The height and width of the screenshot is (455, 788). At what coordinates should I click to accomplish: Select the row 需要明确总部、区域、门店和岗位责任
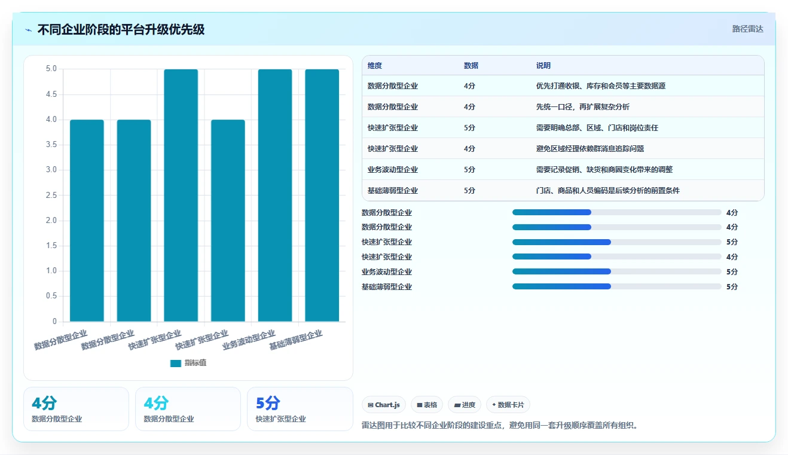563,128
